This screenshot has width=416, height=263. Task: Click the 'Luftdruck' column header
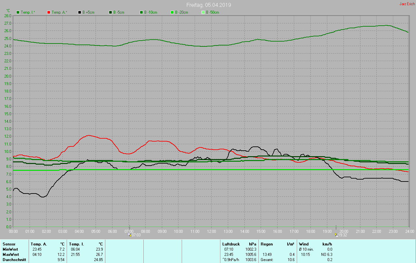[231, 244]
